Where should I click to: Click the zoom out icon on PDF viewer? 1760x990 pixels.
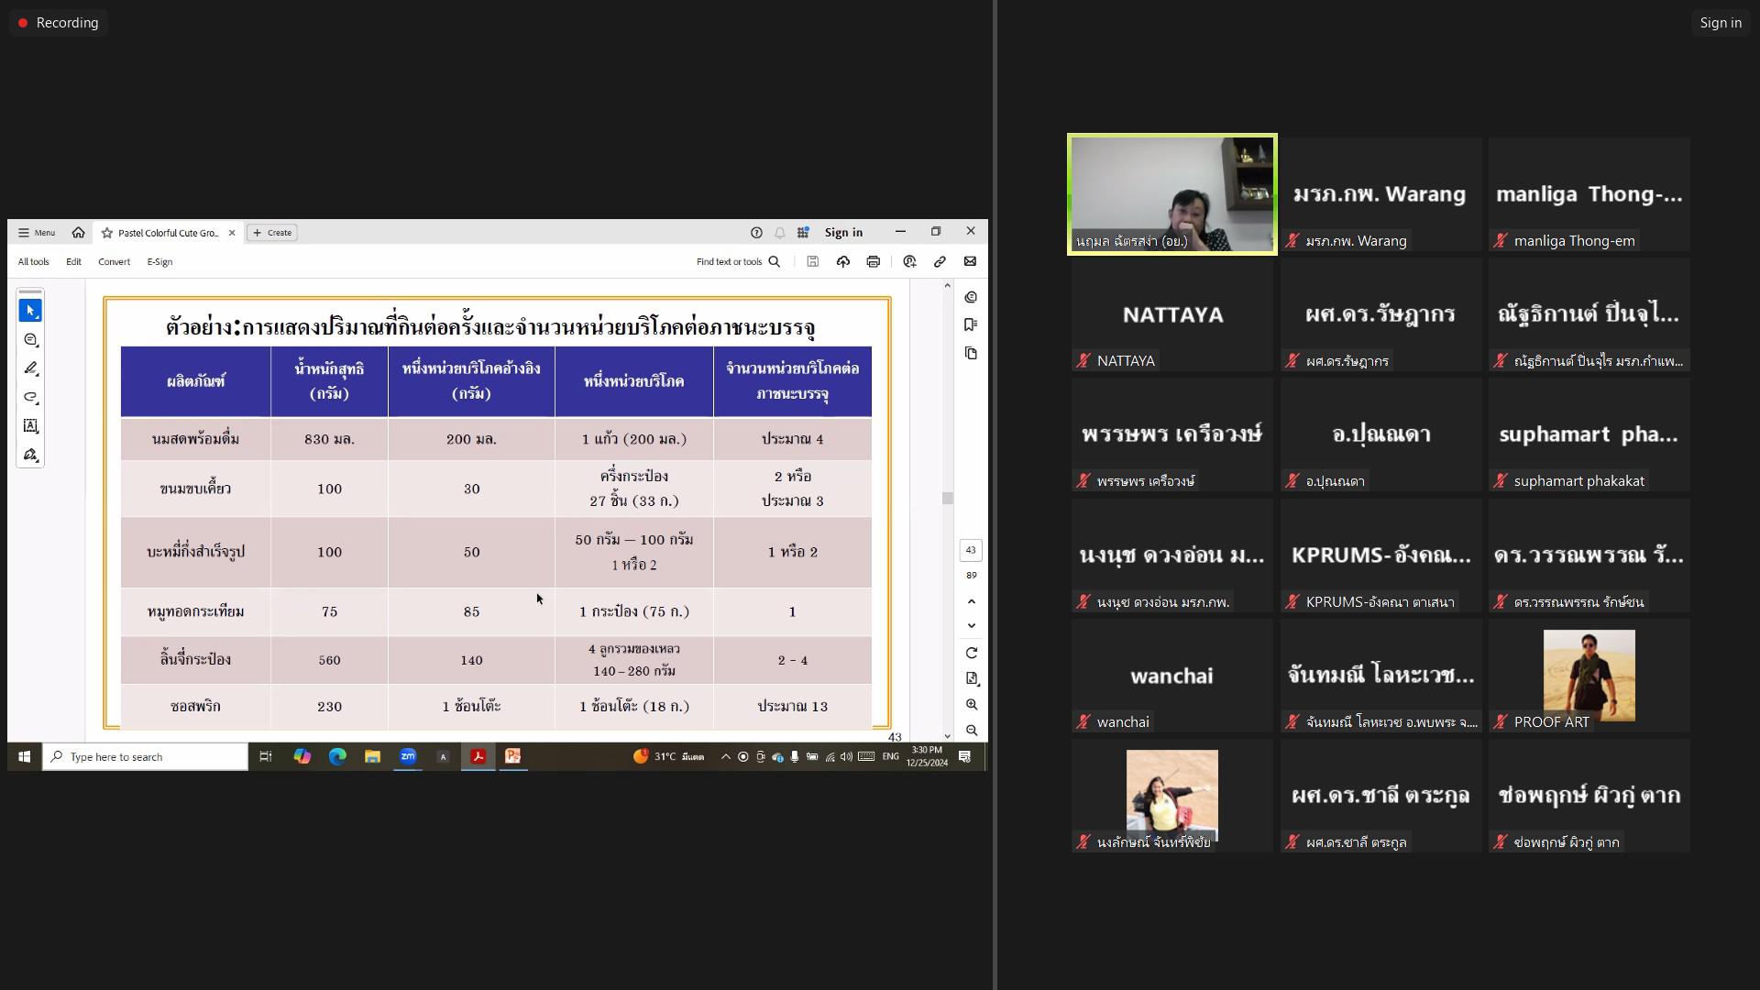coord(971,730)
